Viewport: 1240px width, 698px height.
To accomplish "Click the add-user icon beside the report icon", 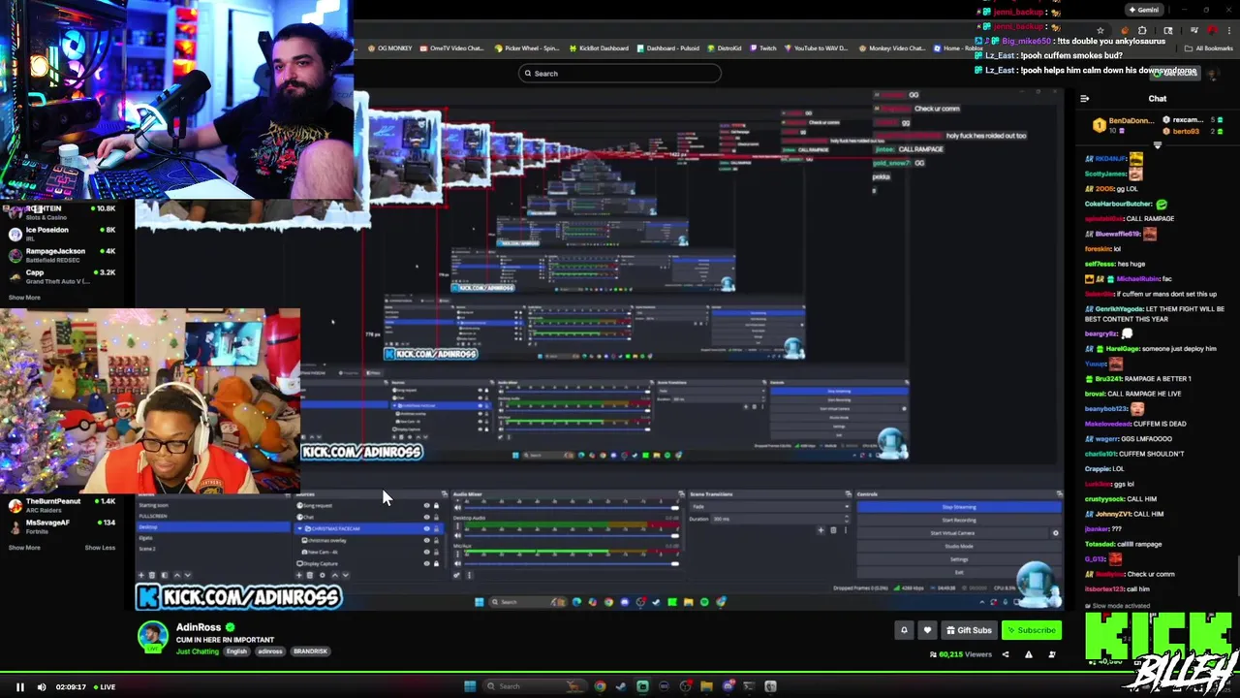I will (1052, 654).
